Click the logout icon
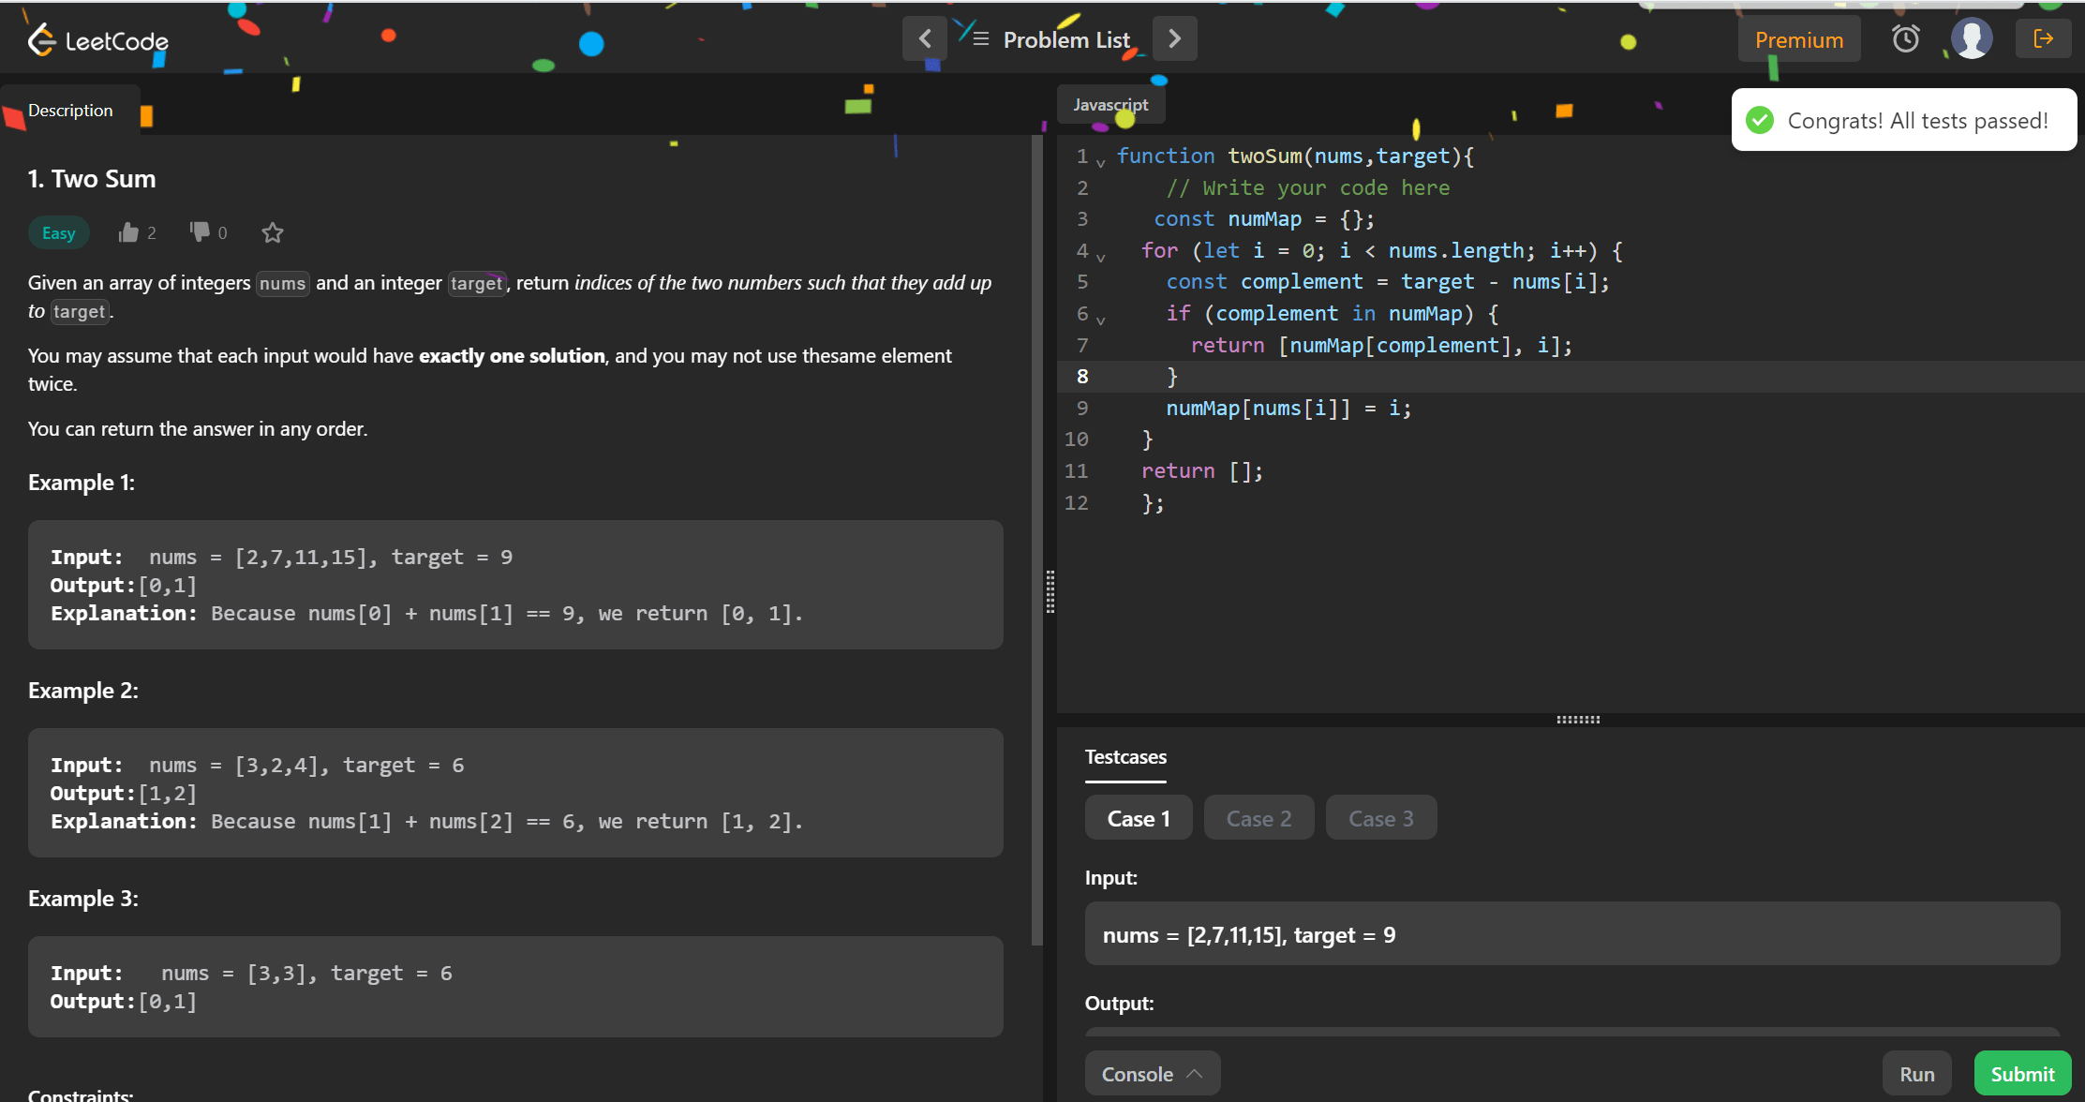 click(2043, 38)
